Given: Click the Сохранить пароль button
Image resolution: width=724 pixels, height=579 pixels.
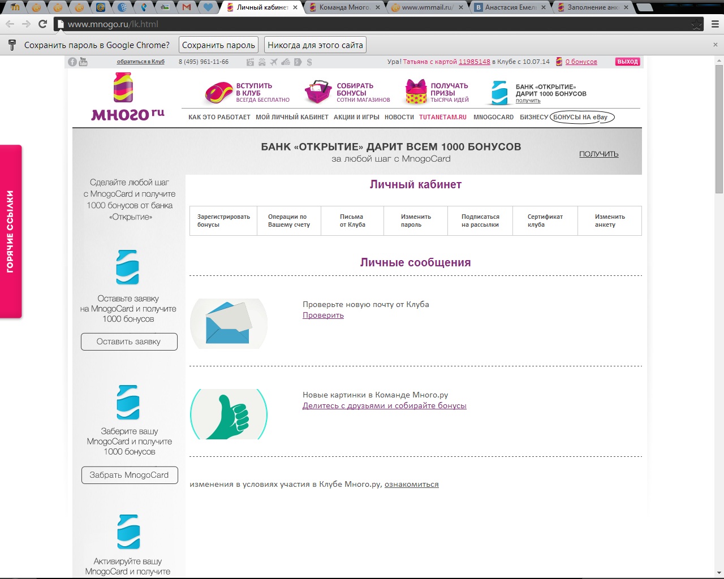Looking at the screenshot, I should (218, 45).
